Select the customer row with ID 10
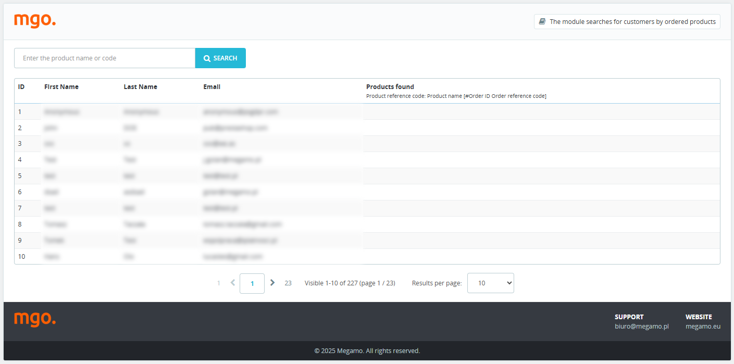This screenshot has height=364, width=734. click(x=21, y=256)
